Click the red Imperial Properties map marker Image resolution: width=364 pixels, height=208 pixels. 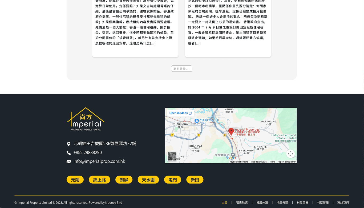click(x=231, y=131)
